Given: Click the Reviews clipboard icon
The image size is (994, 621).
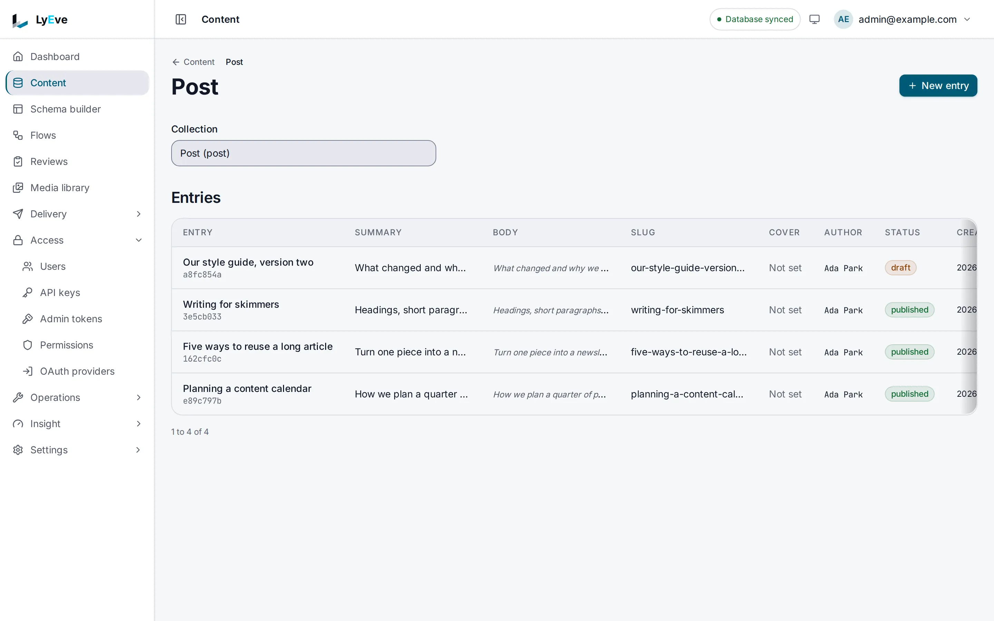Looking at the screenshot, I should 18,161.
